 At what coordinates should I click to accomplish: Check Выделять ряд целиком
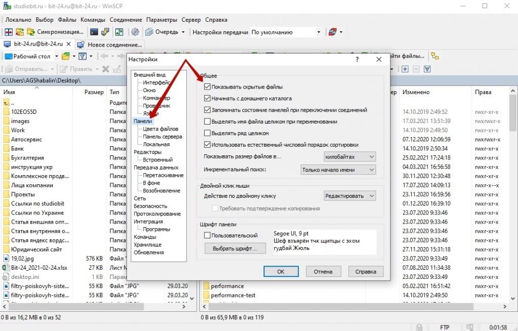tap(207, 133)
